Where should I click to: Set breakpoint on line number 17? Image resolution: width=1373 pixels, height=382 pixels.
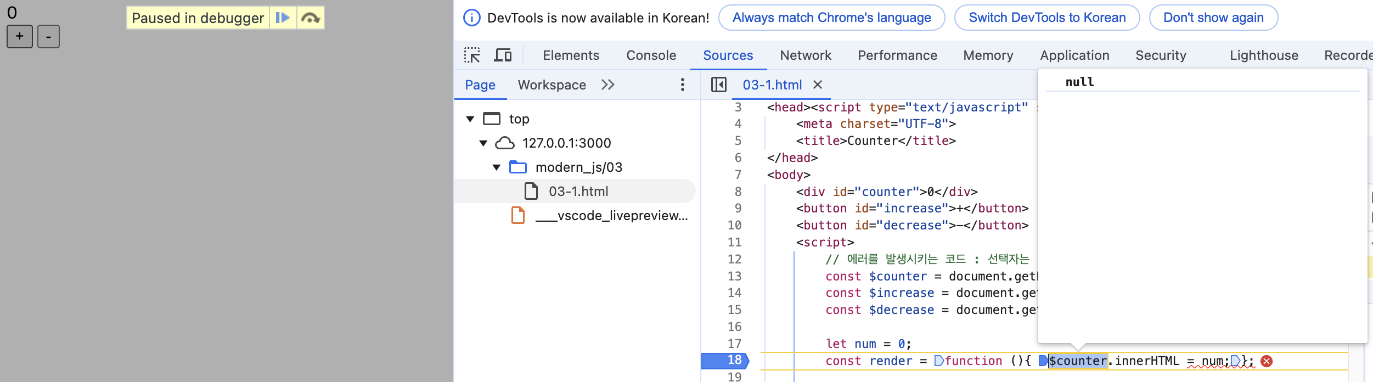[x=734, y=344]
